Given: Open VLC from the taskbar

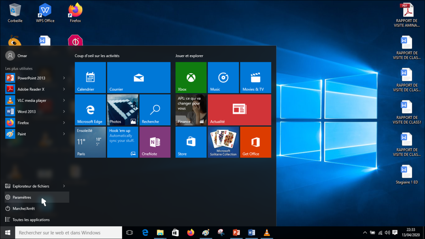Looking at the screenshot, I should click(x=267, y=233).
